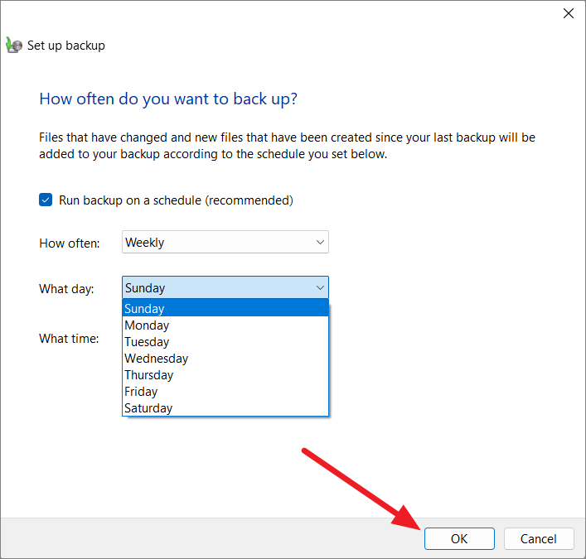This screenshot has height=559, width=586.
Task: Close the backup setup dialog
Action: coord(569,13)
